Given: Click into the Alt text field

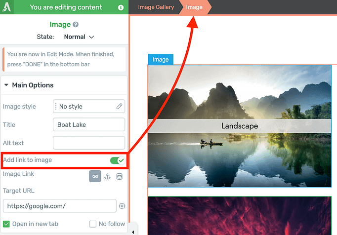Looking at the screenshot, I should (x=89, y=143).
